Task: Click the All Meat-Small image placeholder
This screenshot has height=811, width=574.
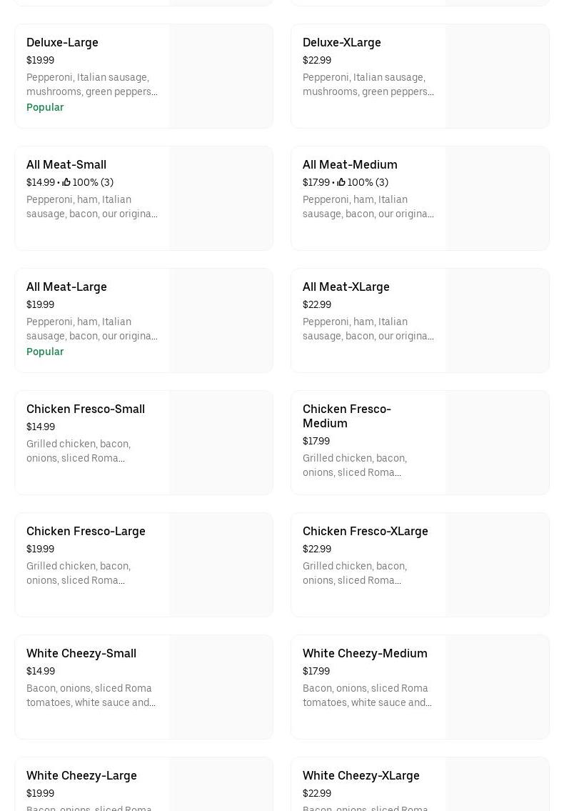Action: [221, 199]
